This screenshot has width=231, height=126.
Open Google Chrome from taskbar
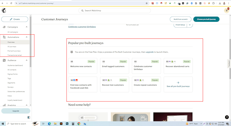point(79,124)
